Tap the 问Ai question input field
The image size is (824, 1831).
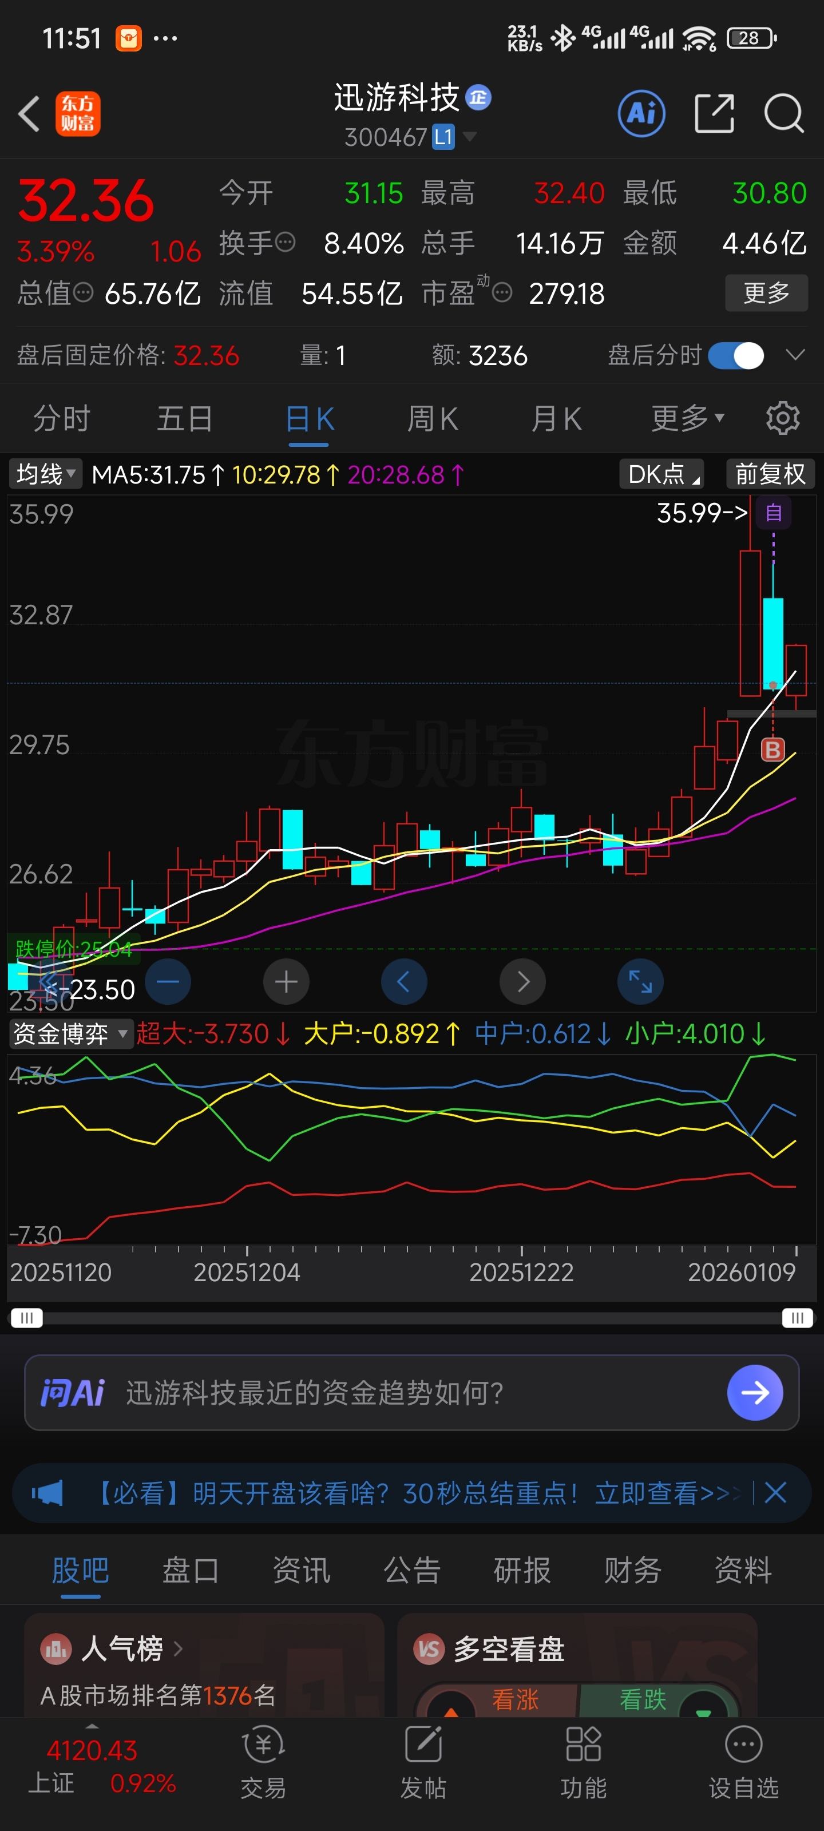click(x=411, y=1393)
